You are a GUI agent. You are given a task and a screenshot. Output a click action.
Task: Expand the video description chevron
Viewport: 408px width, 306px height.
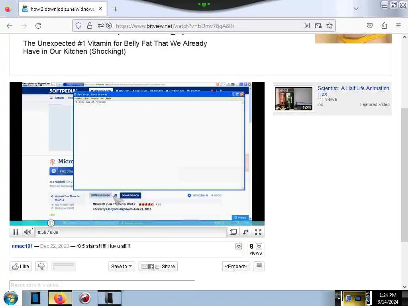[x=239, y=246]
